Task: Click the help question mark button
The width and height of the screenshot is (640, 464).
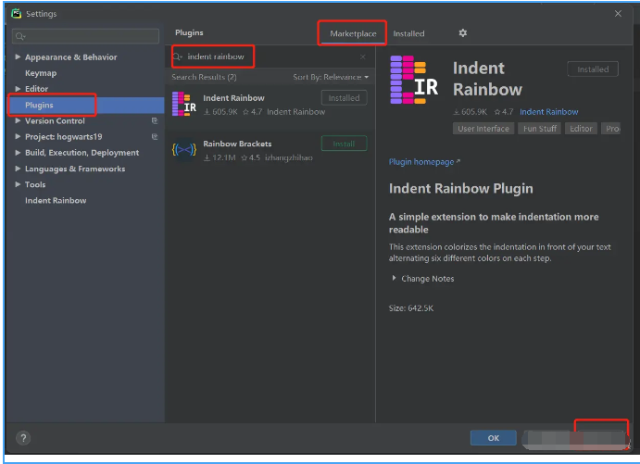Action: click(x=23, y=438)
